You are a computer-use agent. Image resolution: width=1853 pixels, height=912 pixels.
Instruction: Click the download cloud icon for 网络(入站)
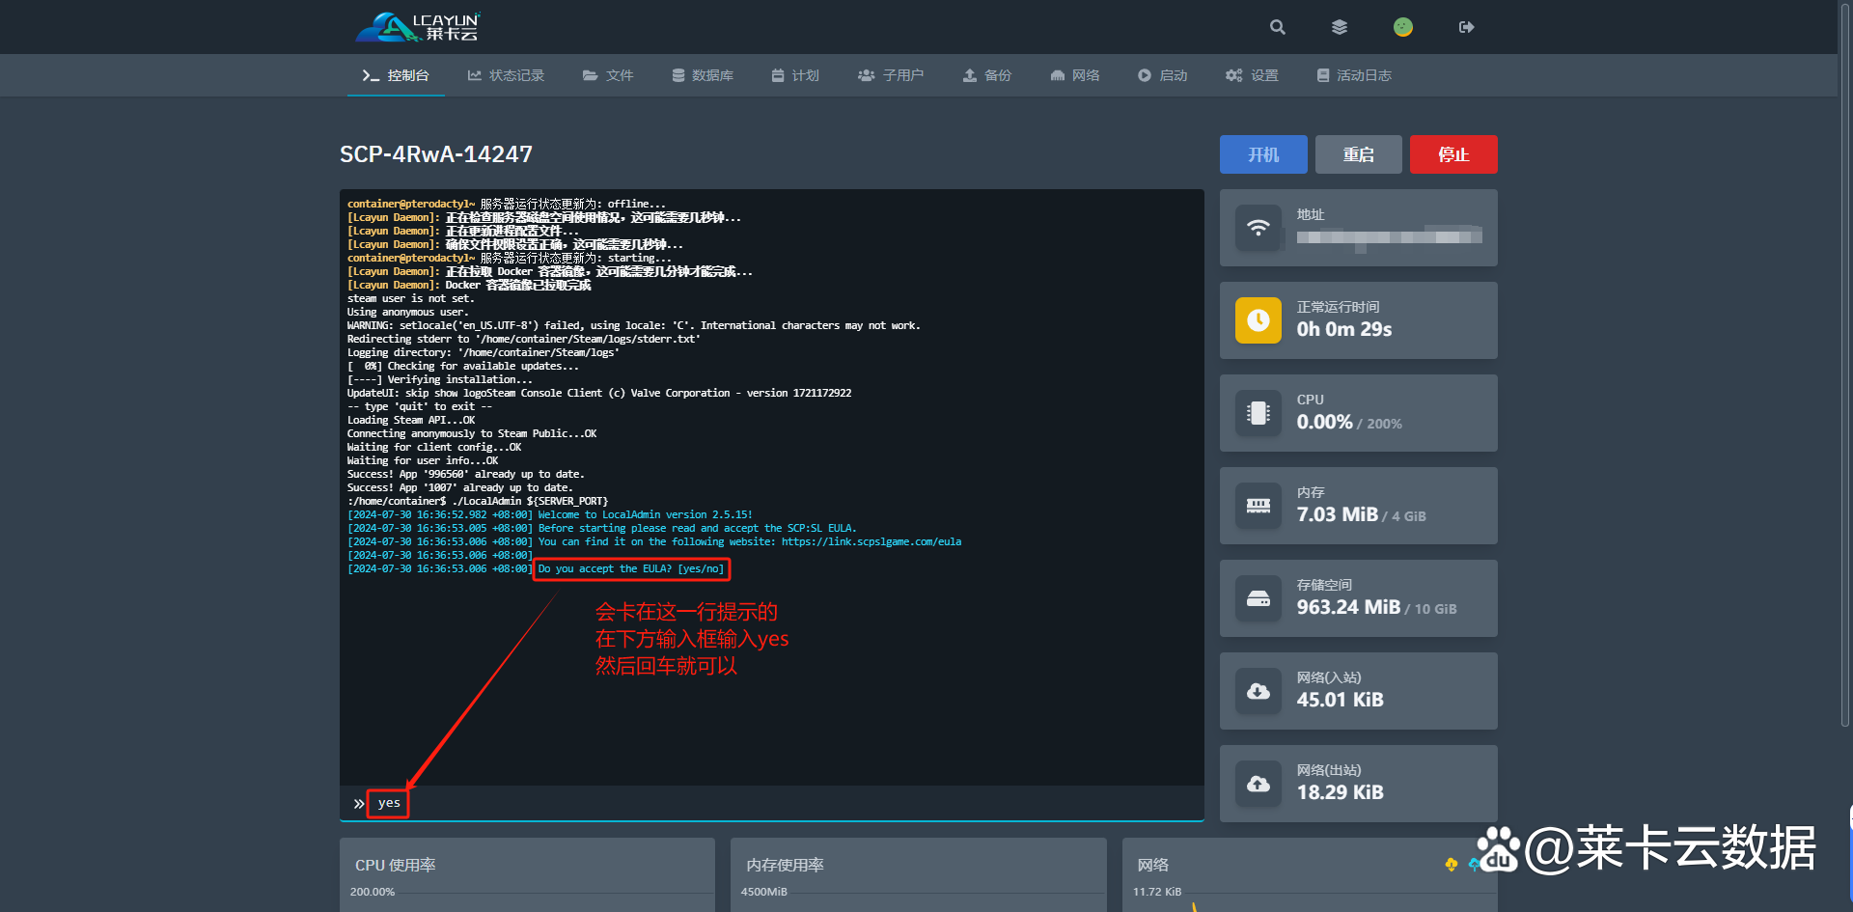[x=1258, y=691]
